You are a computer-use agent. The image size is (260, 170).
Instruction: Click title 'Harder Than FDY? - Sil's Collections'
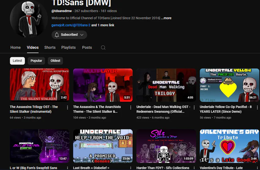tap(163, 168)
